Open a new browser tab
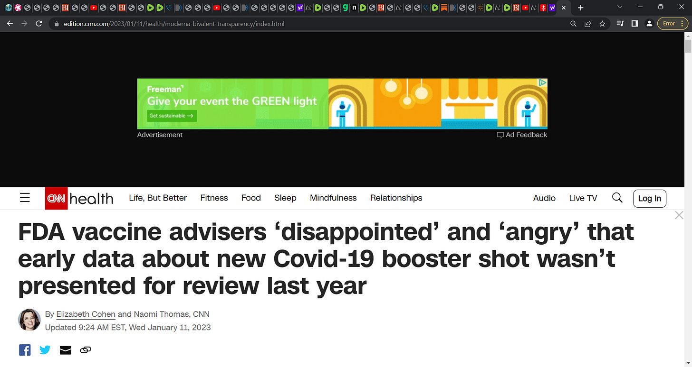The width and height of the screenshot is (692, 367). point(580,8)
